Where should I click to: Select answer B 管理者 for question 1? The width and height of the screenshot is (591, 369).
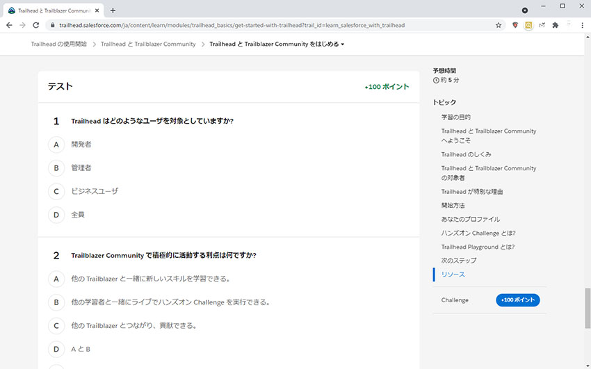(56, 168)
